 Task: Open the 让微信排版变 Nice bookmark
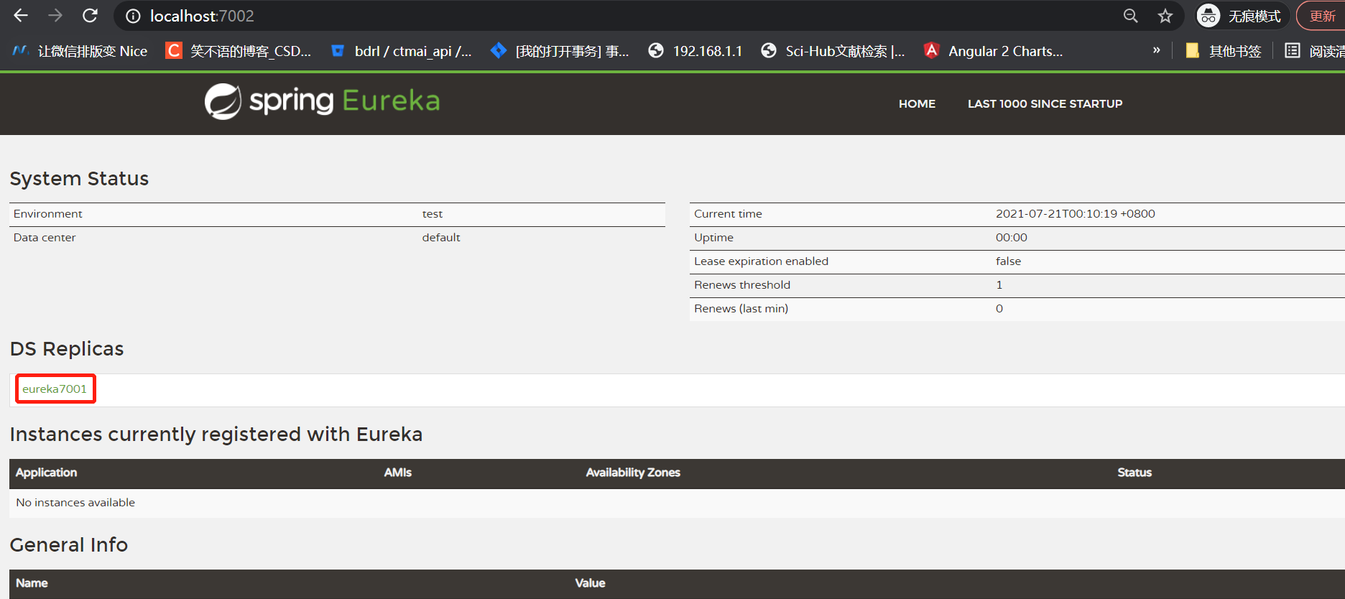pyautogui.click(x=80, y=51)
